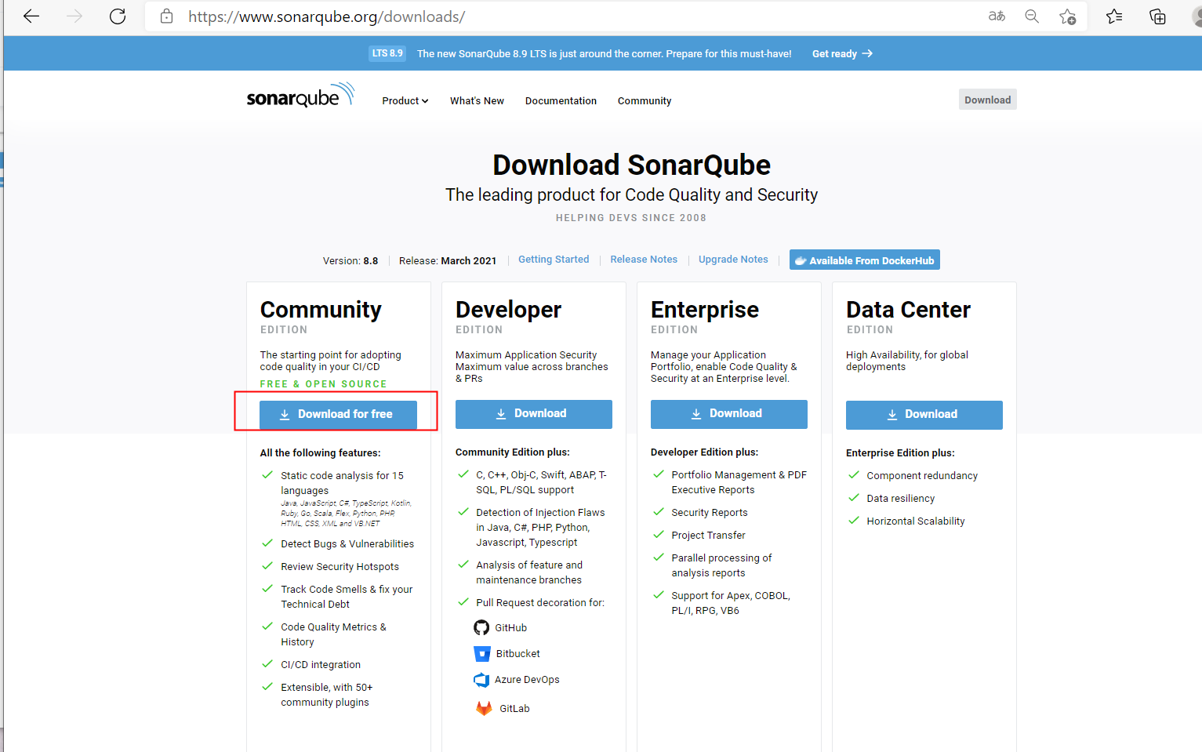Click the site lock icon in address bar
Viewport: 1202px width, 752px height.
coord(166,16)
